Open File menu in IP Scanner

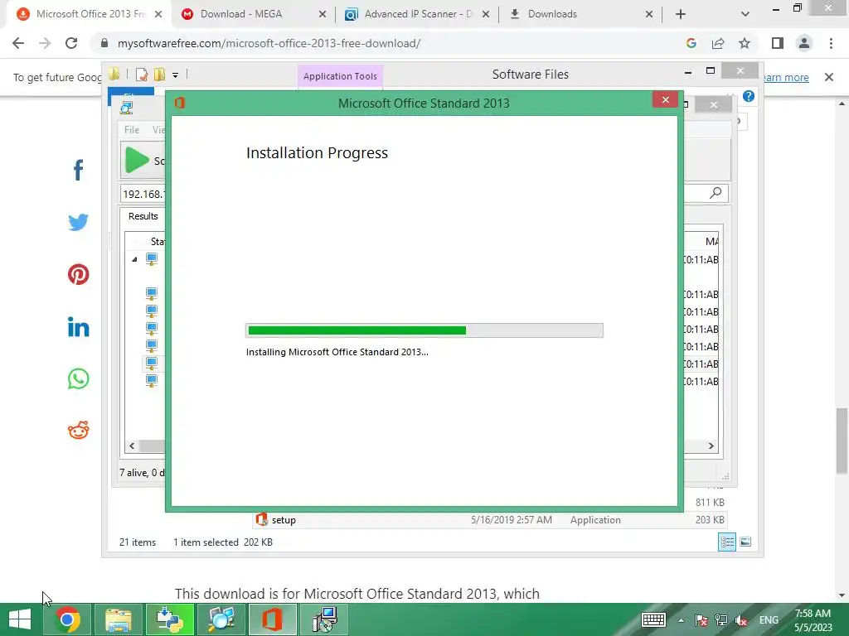132,130
